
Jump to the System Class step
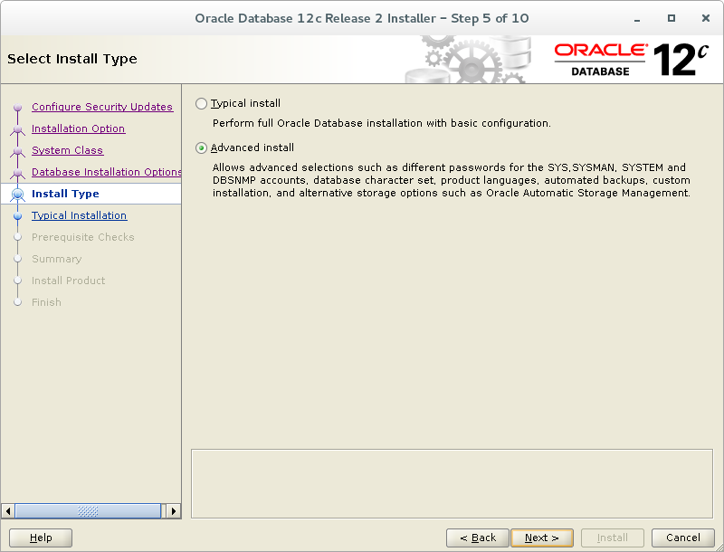point(67,150)
